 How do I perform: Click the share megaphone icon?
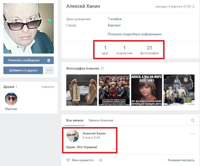(100, 160)
